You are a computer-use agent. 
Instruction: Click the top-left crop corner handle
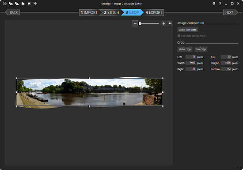click(17, 78)
